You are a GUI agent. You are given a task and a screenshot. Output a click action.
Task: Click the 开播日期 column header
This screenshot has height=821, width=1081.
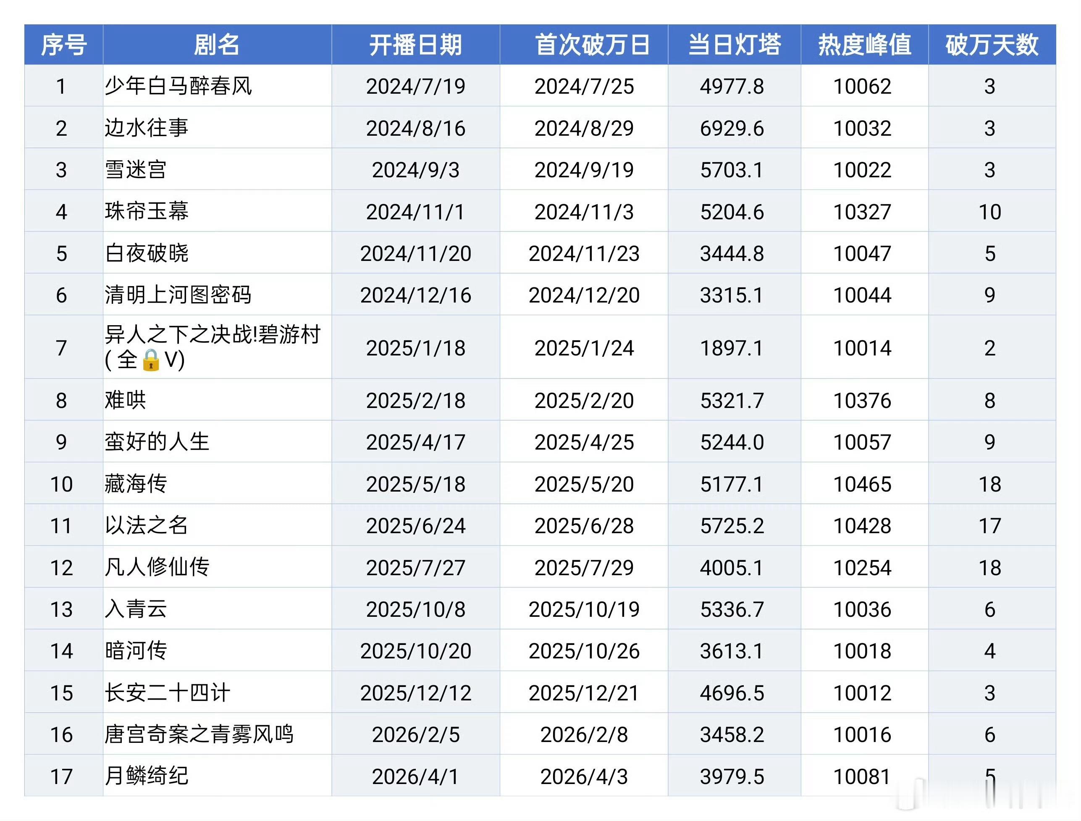pyautogui.click(x=415, y=45)
